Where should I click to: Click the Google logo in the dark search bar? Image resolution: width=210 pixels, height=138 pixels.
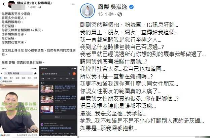pos(43,74)
